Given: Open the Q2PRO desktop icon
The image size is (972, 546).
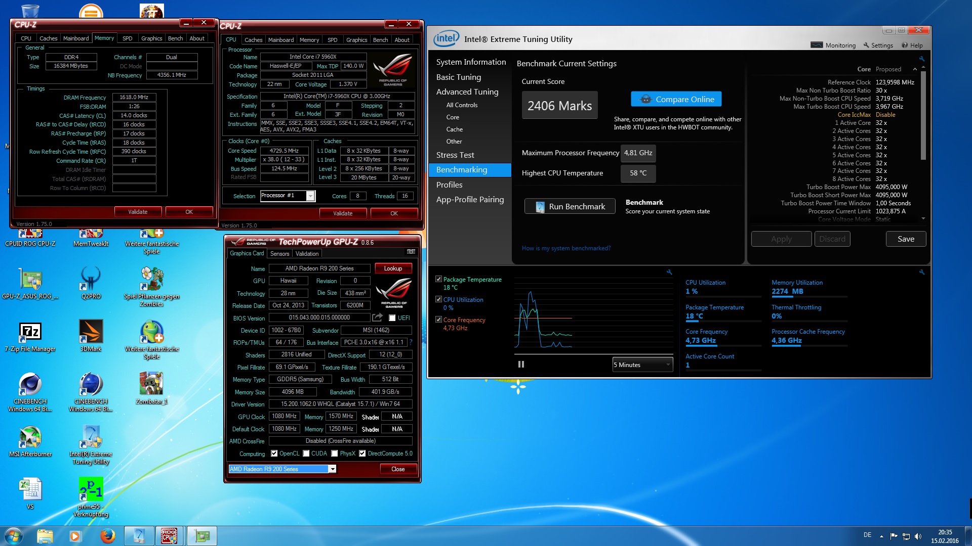Looking at the screenshot, I should click(91, 283).
